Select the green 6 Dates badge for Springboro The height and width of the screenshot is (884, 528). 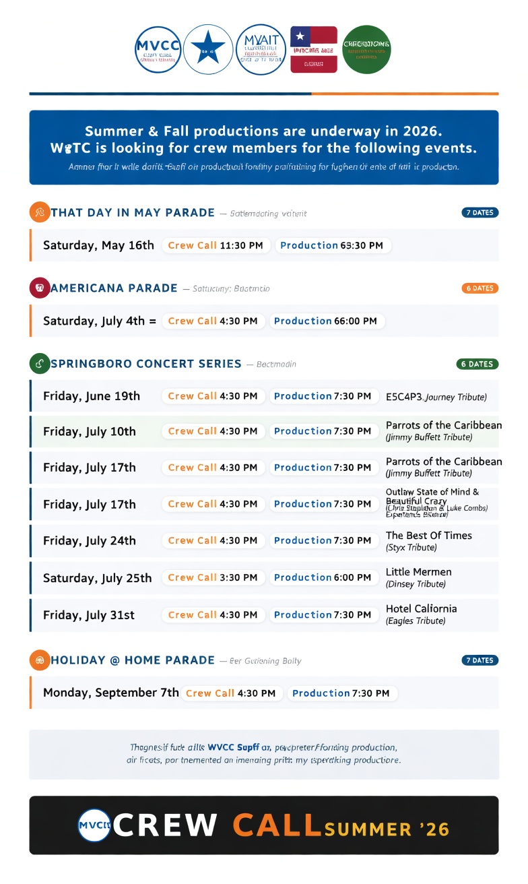tap(477, 364)
